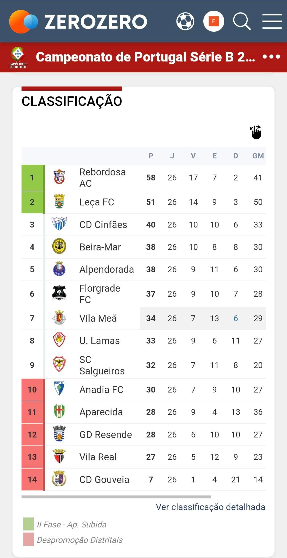This screenshot has width=287, height=558.
Task: Open the football ball icon in header
Action: point(185,21)
